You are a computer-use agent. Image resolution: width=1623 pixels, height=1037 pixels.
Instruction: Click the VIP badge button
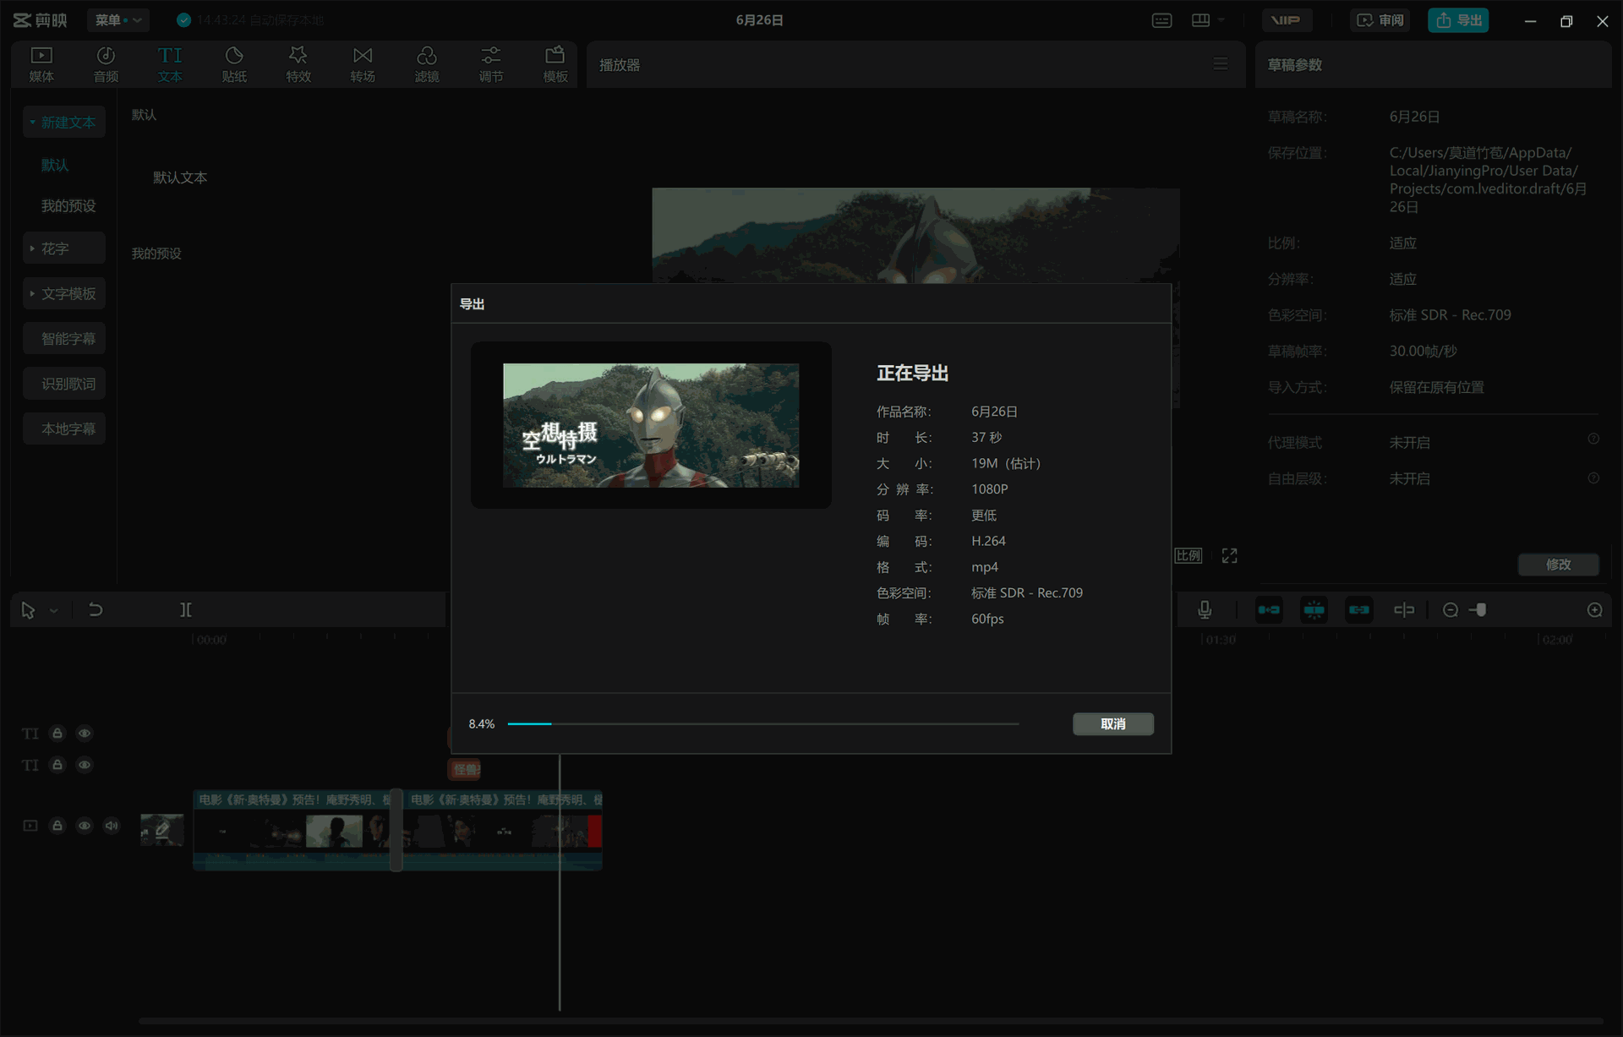click(x=1287, y=20)
